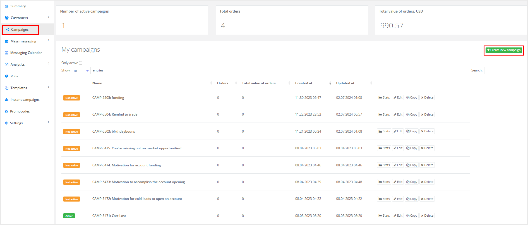This screenshot has height=225, width=528.
Task: Go to Templates in the sidebar
Action: (19, 88)
